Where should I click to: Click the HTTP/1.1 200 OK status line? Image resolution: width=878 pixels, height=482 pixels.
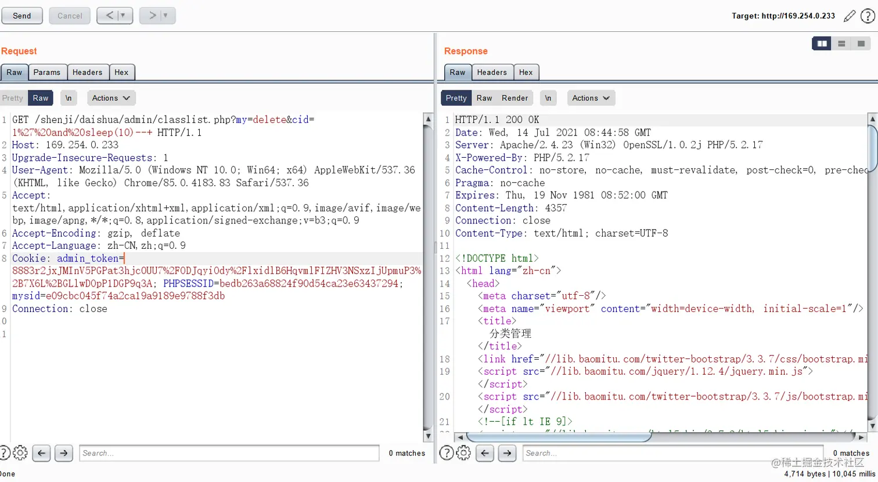click(497, 119)
